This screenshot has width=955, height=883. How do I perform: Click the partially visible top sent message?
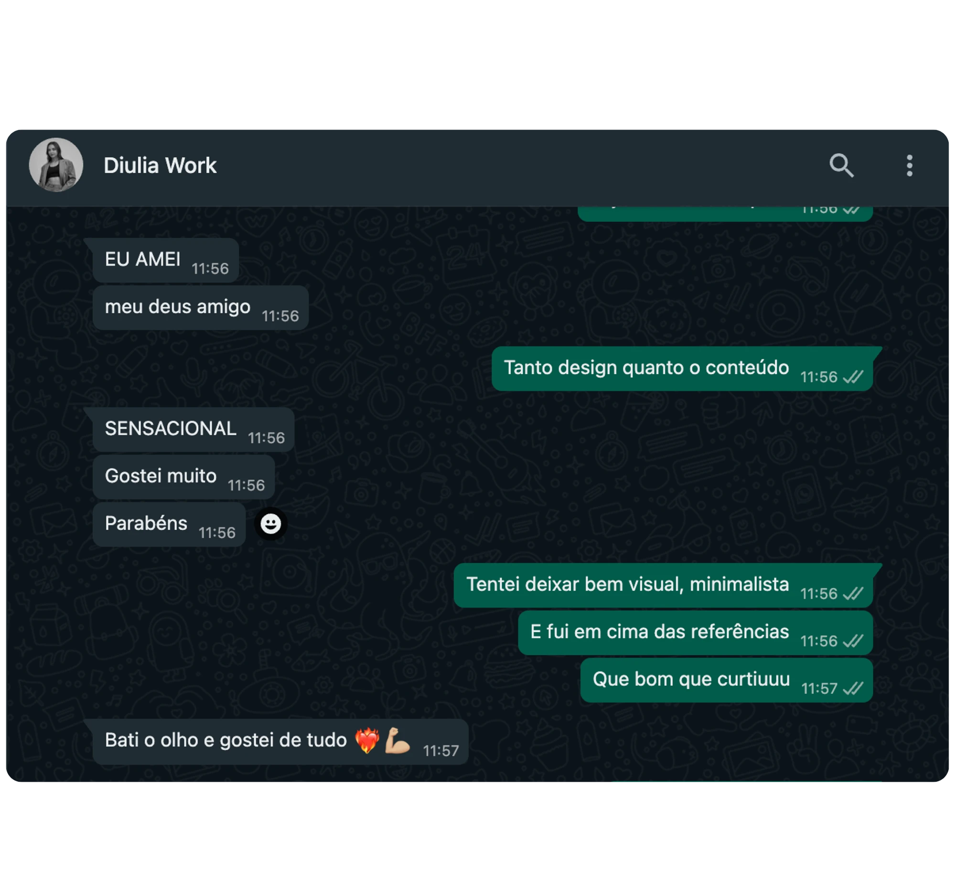pos(725,214)
